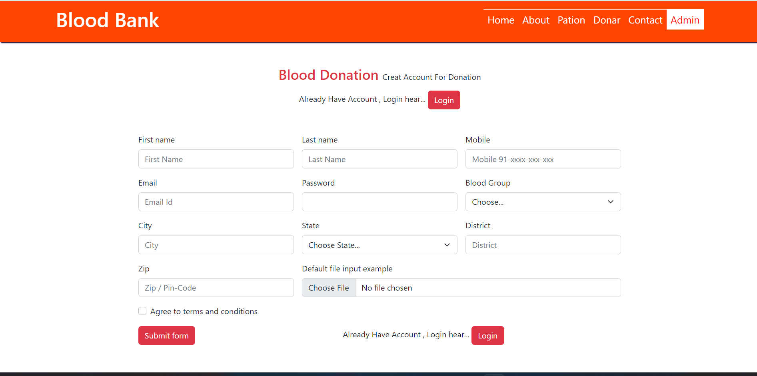This screenshot has height=376, width=757.
Task: Click the Password entry field
Action: pyautogui.click(x=379, y=202)
